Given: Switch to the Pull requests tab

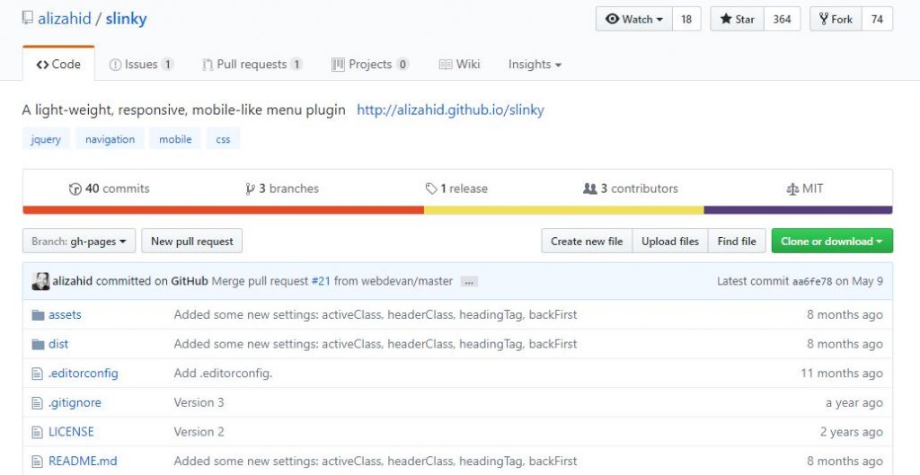Looking at the screenshot, I should [x=252, y=65].
